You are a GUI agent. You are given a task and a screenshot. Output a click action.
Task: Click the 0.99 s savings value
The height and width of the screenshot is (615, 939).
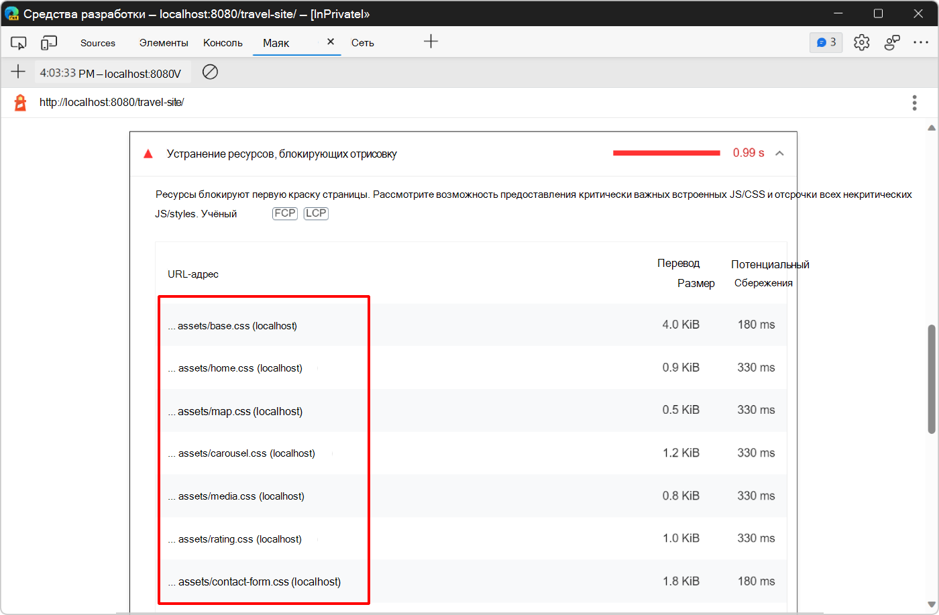coord(749,153)
